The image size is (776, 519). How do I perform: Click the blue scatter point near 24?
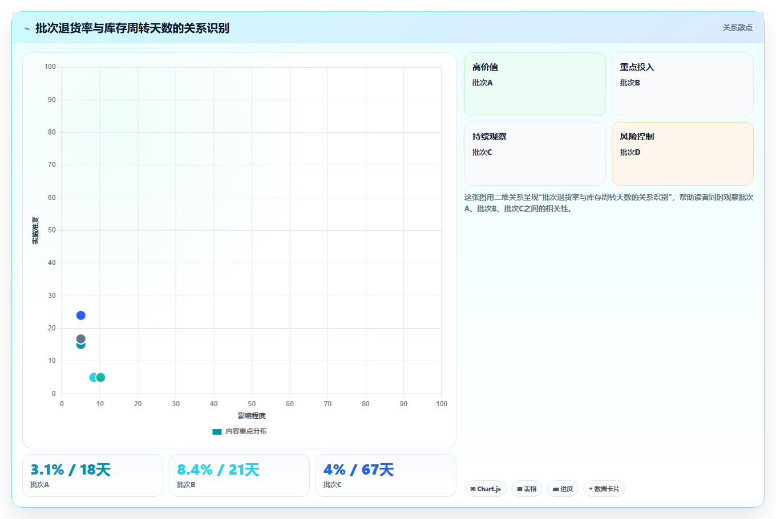pos(81,316)
